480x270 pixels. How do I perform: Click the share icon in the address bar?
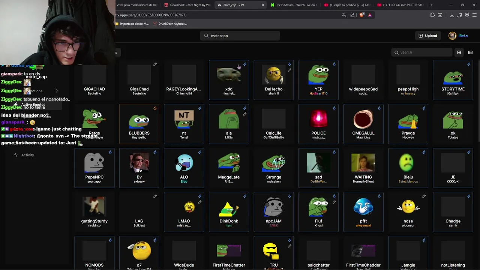click(x=352, y=15)
